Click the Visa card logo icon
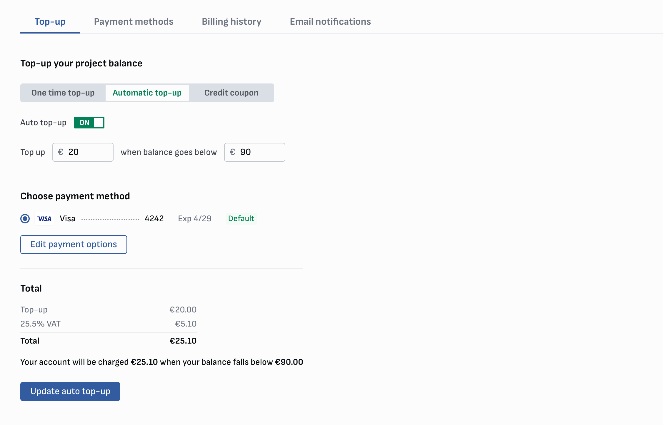This screenshot has height=425, width=663. click(x=44, y=219)
